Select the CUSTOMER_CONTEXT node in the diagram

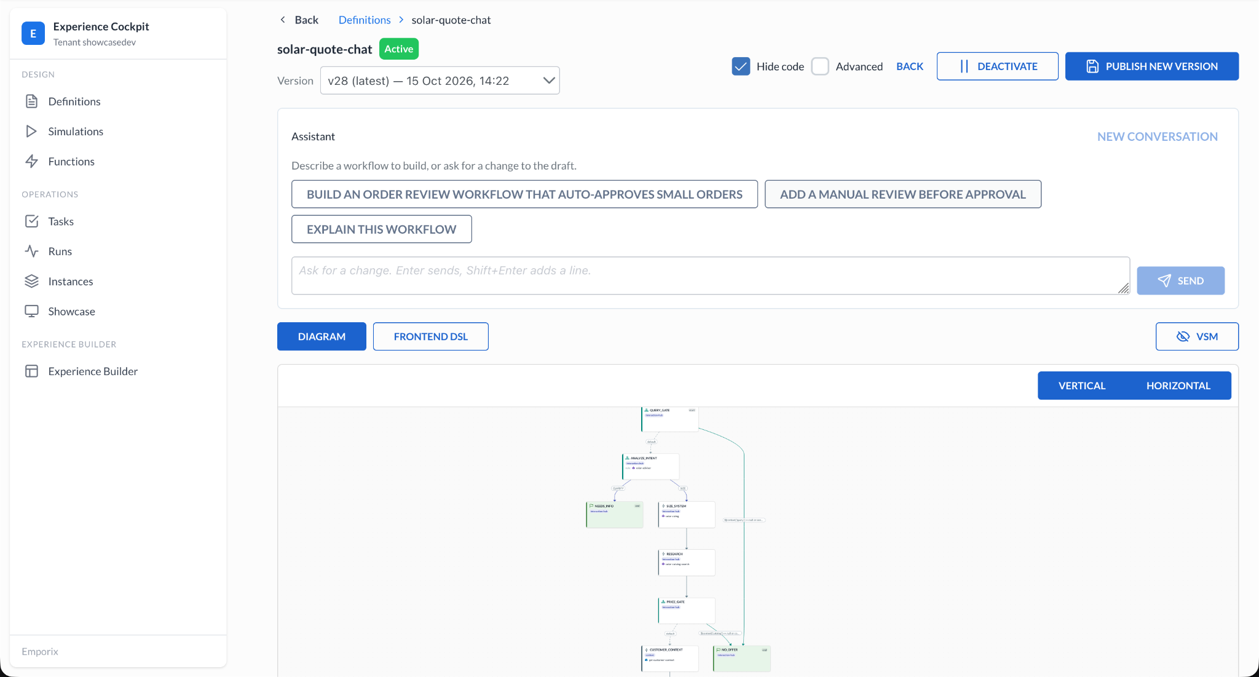[669, 659]
